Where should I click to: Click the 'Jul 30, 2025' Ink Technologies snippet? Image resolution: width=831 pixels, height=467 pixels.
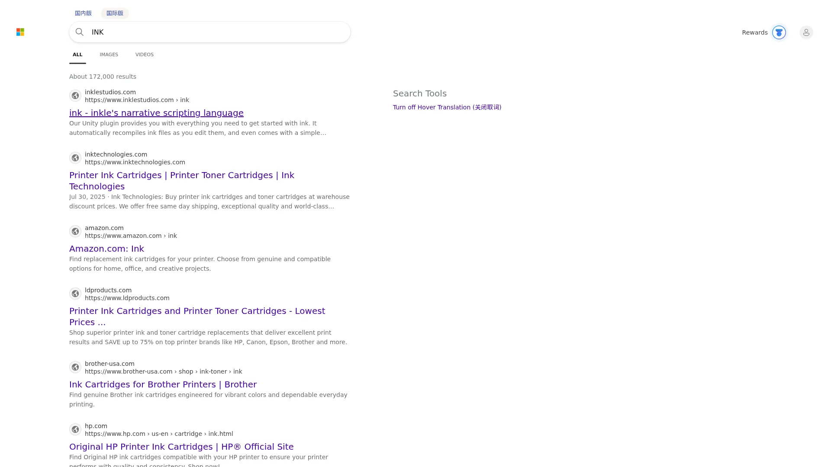point(209,202)
